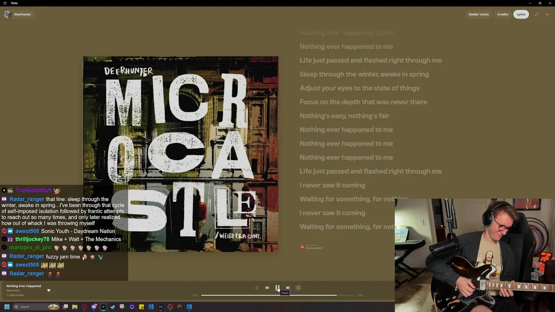Minimize the TIDAL window
The image size is (555, 312).
(x=530, y=3)
